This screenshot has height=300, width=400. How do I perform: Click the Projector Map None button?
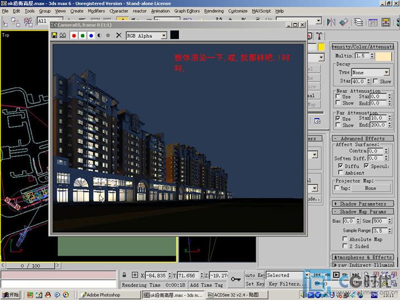coord(370,188)
